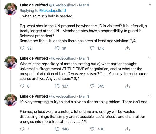Expand the 3/4 tweet's options caret

tap(150, 58)
